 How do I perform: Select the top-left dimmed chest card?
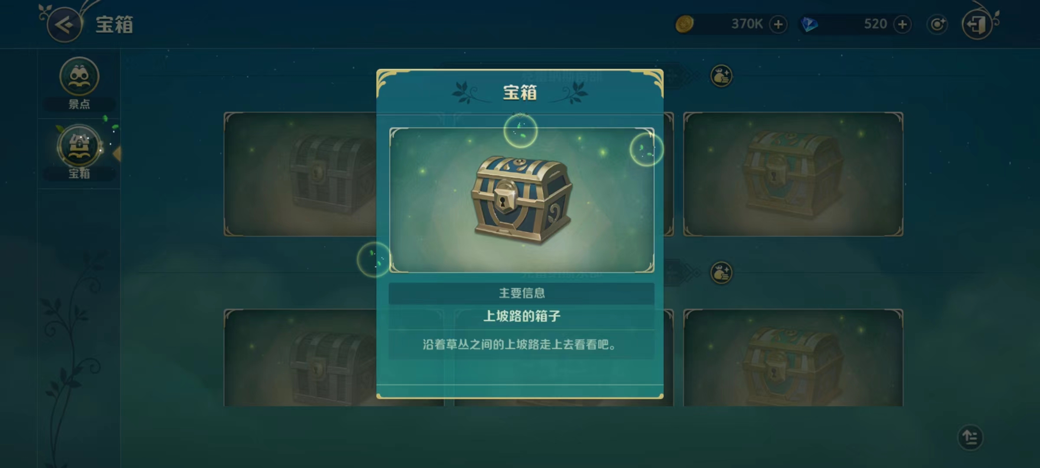300,174
